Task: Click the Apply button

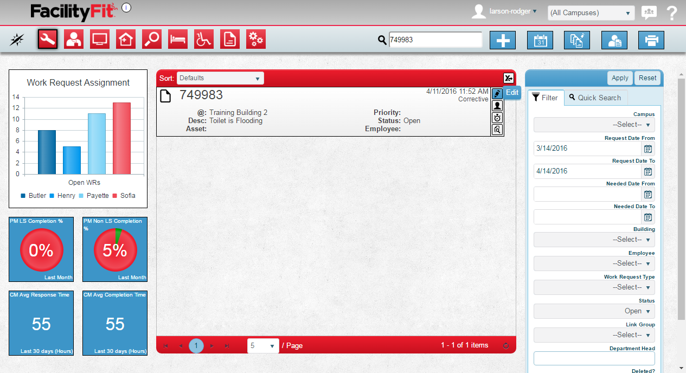Action: pos(620,78)
